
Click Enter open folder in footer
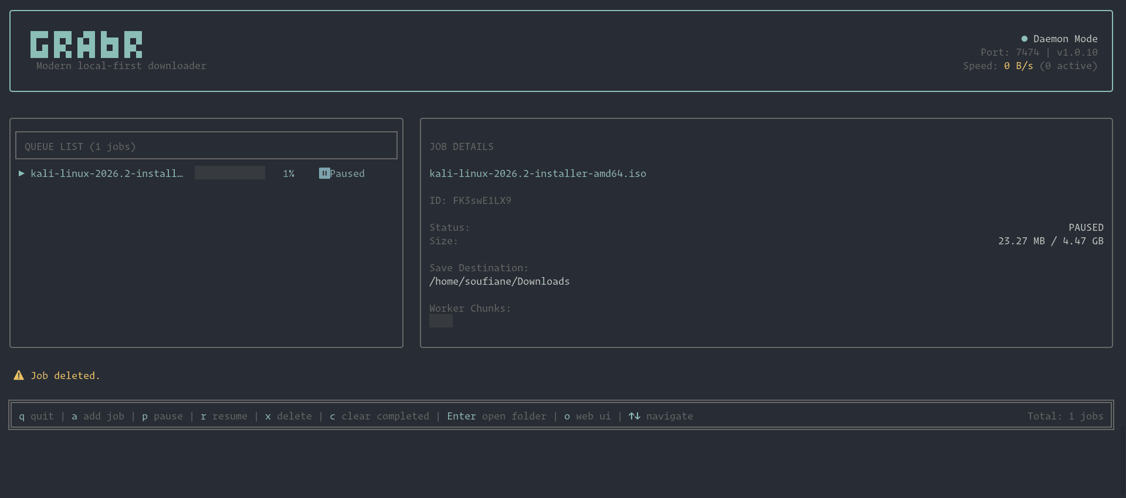(x=497, y=416)
